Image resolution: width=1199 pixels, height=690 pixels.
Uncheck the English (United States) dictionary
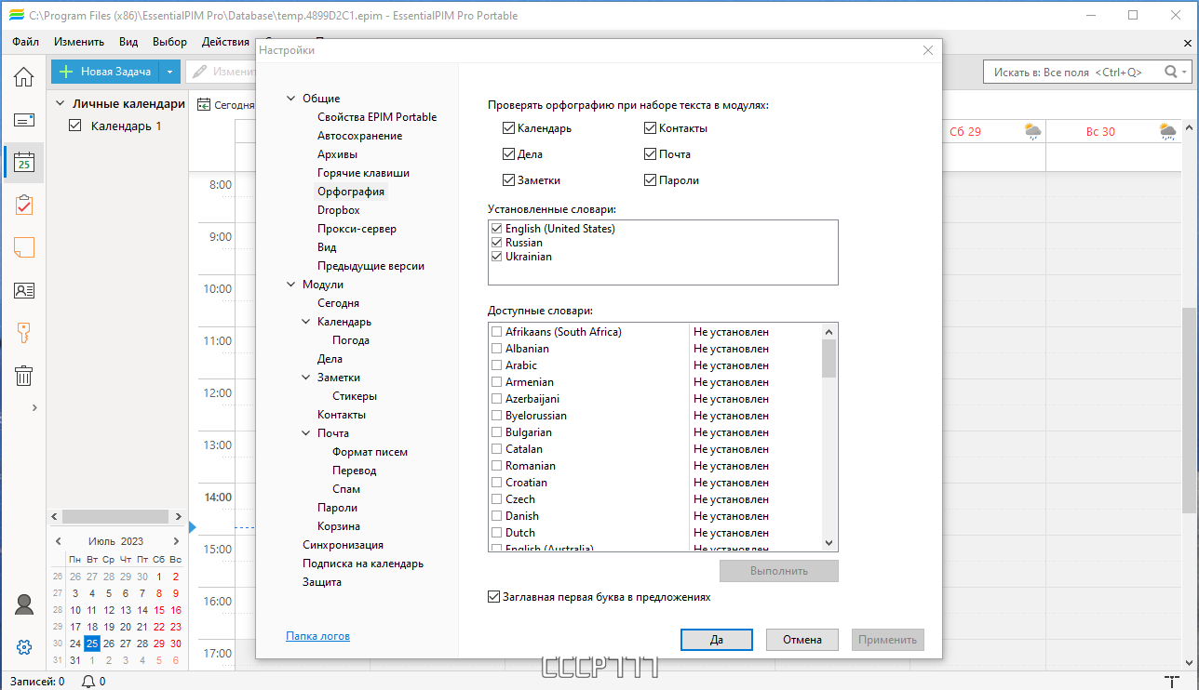click(x=496, y=229)
